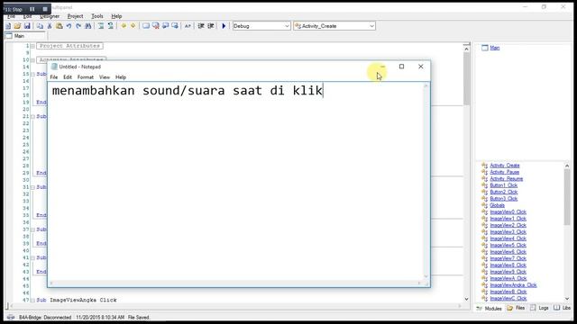Jump to Button3_Click in sub list
Screen dimensions: 577x324
coord(504,199)
